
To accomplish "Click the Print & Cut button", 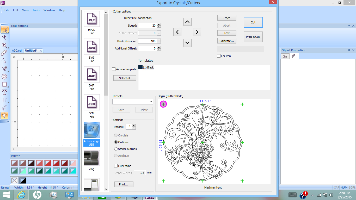I will [x=253, y=37].
